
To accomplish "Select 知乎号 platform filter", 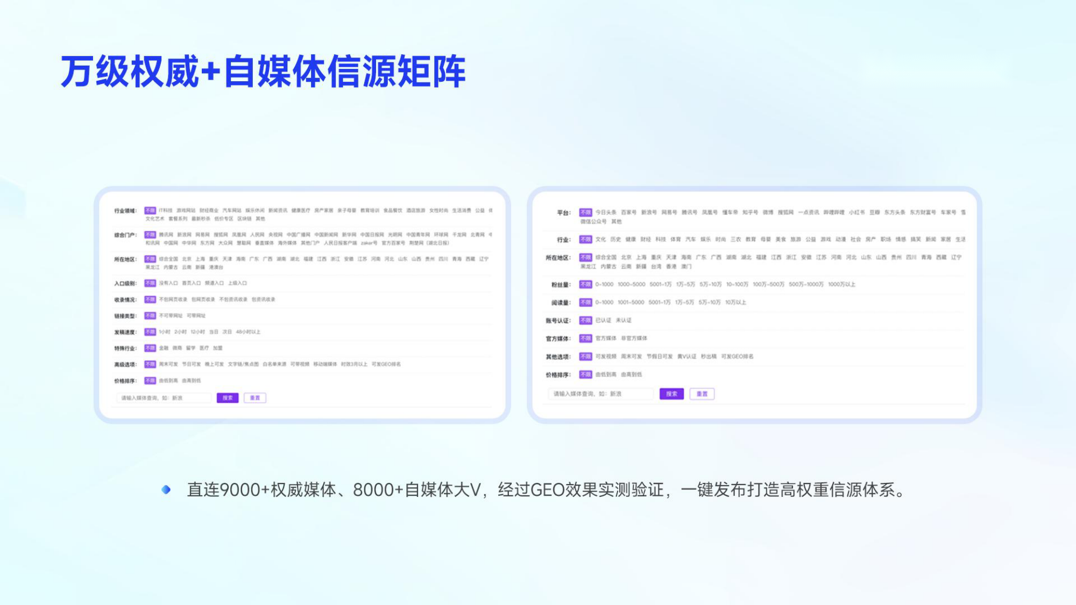I will click(750, 212).
